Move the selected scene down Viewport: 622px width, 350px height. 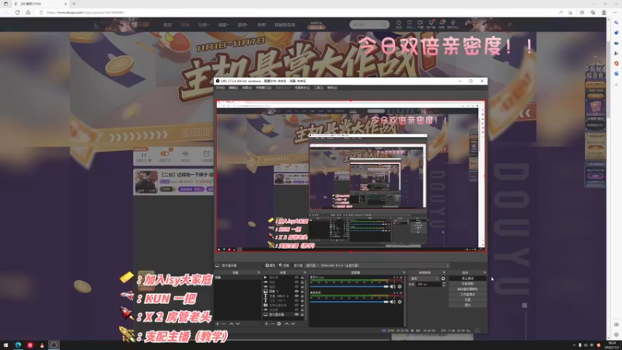coord(238,324)
